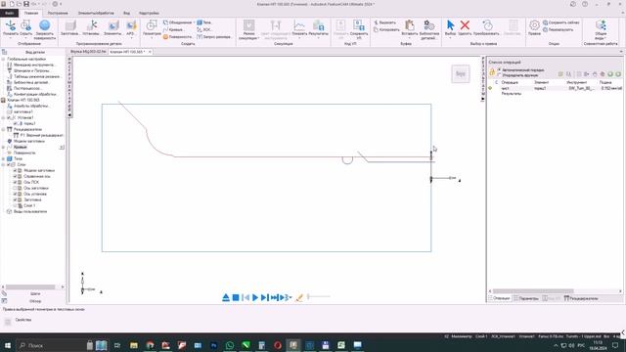Screen dimensions: 626x352
Task: Click the red Delete X icon
Action: [x=465, y=25]
